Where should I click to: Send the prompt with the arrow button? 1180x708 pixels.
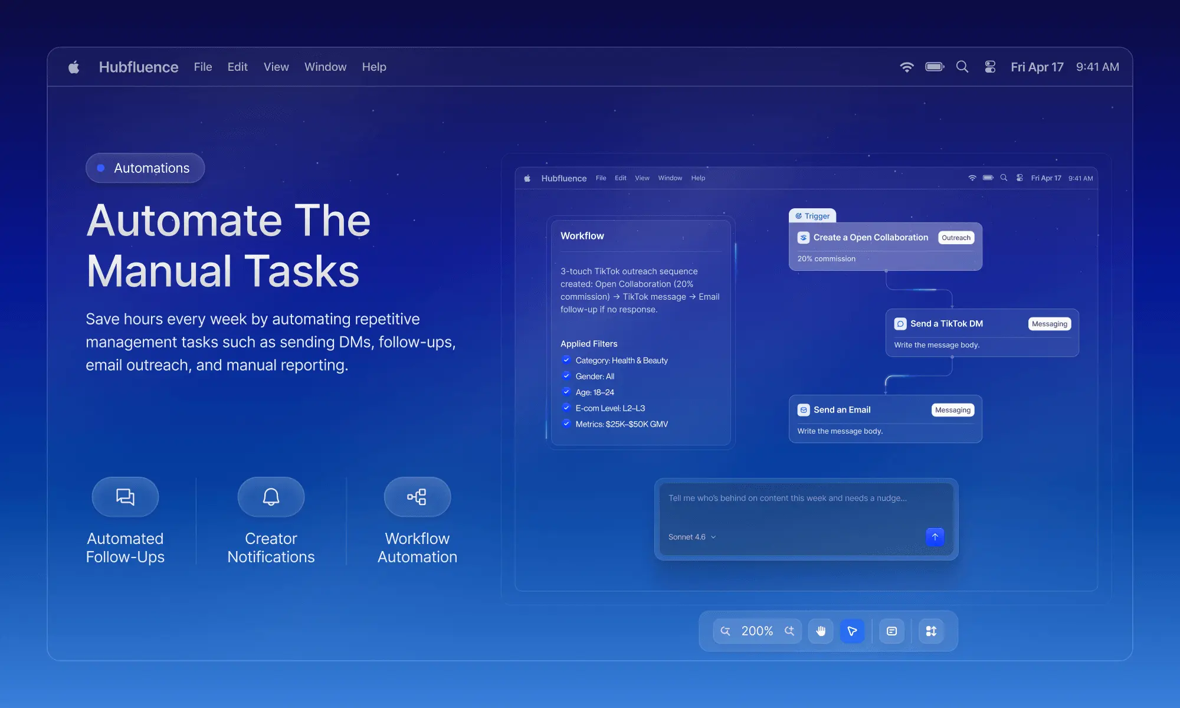(935, 536)
